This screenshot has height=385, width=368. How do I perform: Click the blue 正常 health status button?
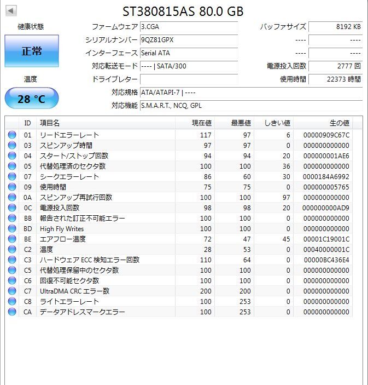coord(32,51)
